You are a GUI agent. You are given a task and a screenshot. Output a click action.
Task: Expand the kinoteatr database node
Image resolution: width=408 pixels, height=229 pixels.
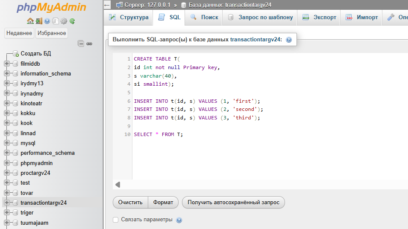[x=7, y=103]
